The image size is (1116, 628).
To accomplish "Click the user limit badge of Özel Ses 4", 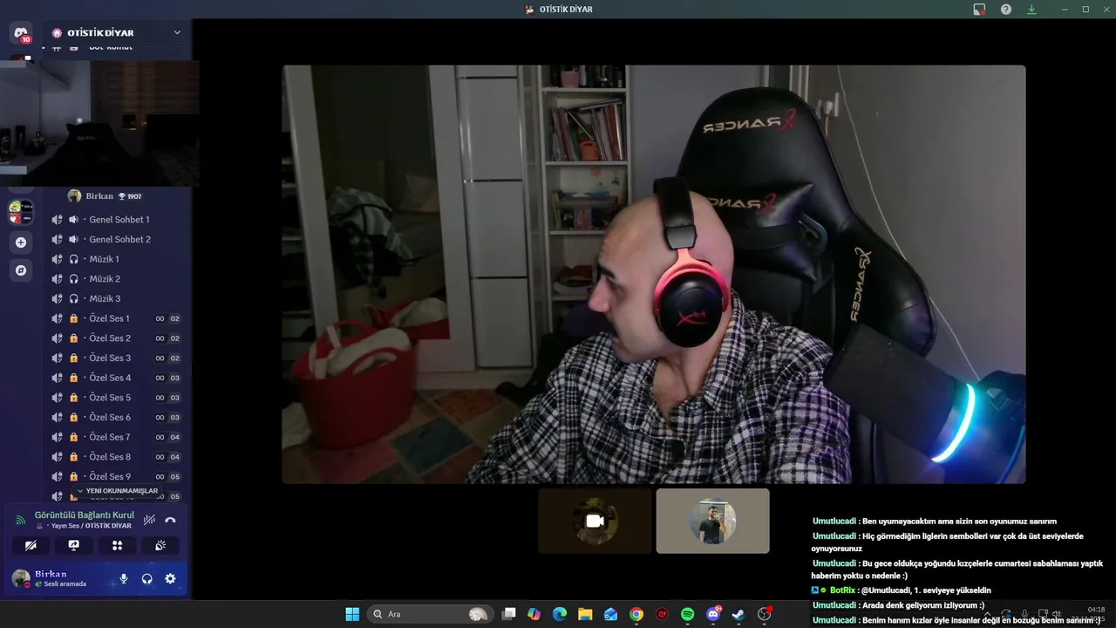I will click(167, 378).
